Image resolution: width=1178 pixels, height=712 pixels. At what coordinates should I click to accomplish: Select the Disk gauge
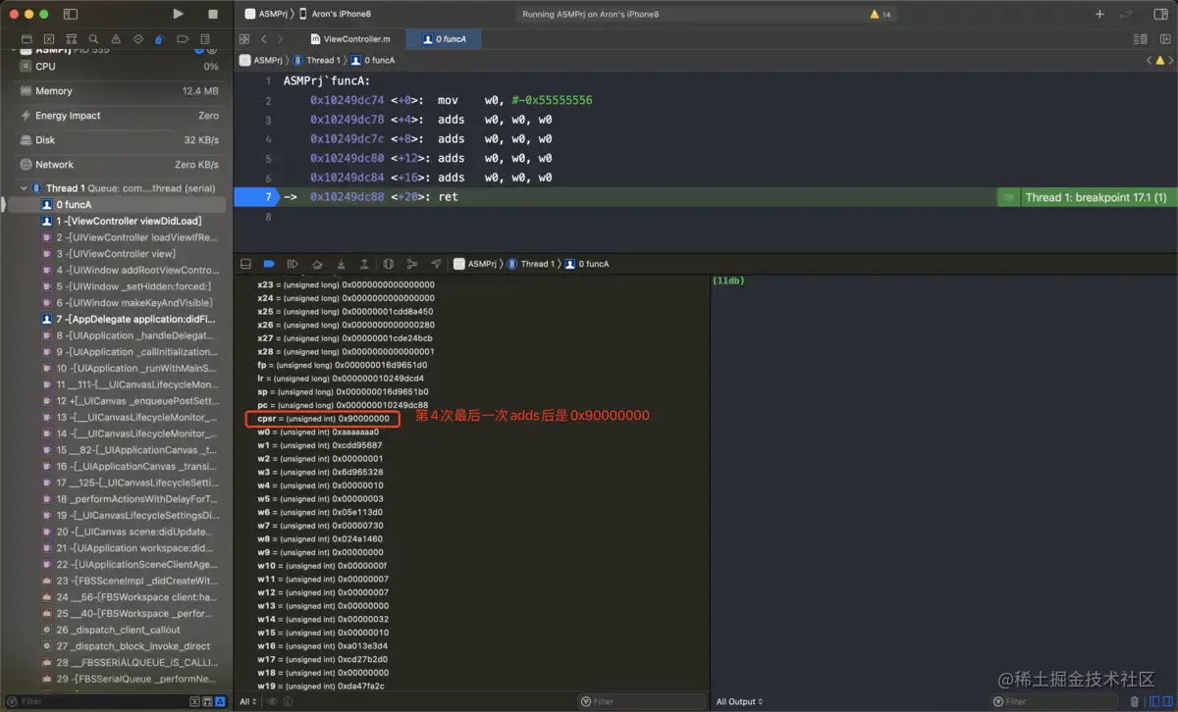tap(120, 140)
